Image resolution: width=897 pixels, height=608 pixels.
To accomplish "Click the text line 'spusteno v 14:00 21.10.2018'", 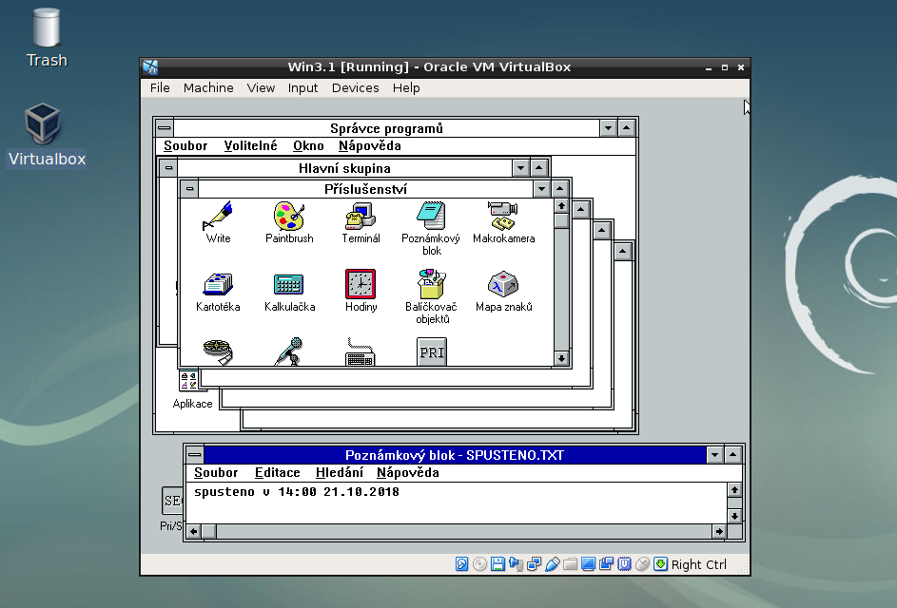I will pyautogui.click(x=297, y=492).
